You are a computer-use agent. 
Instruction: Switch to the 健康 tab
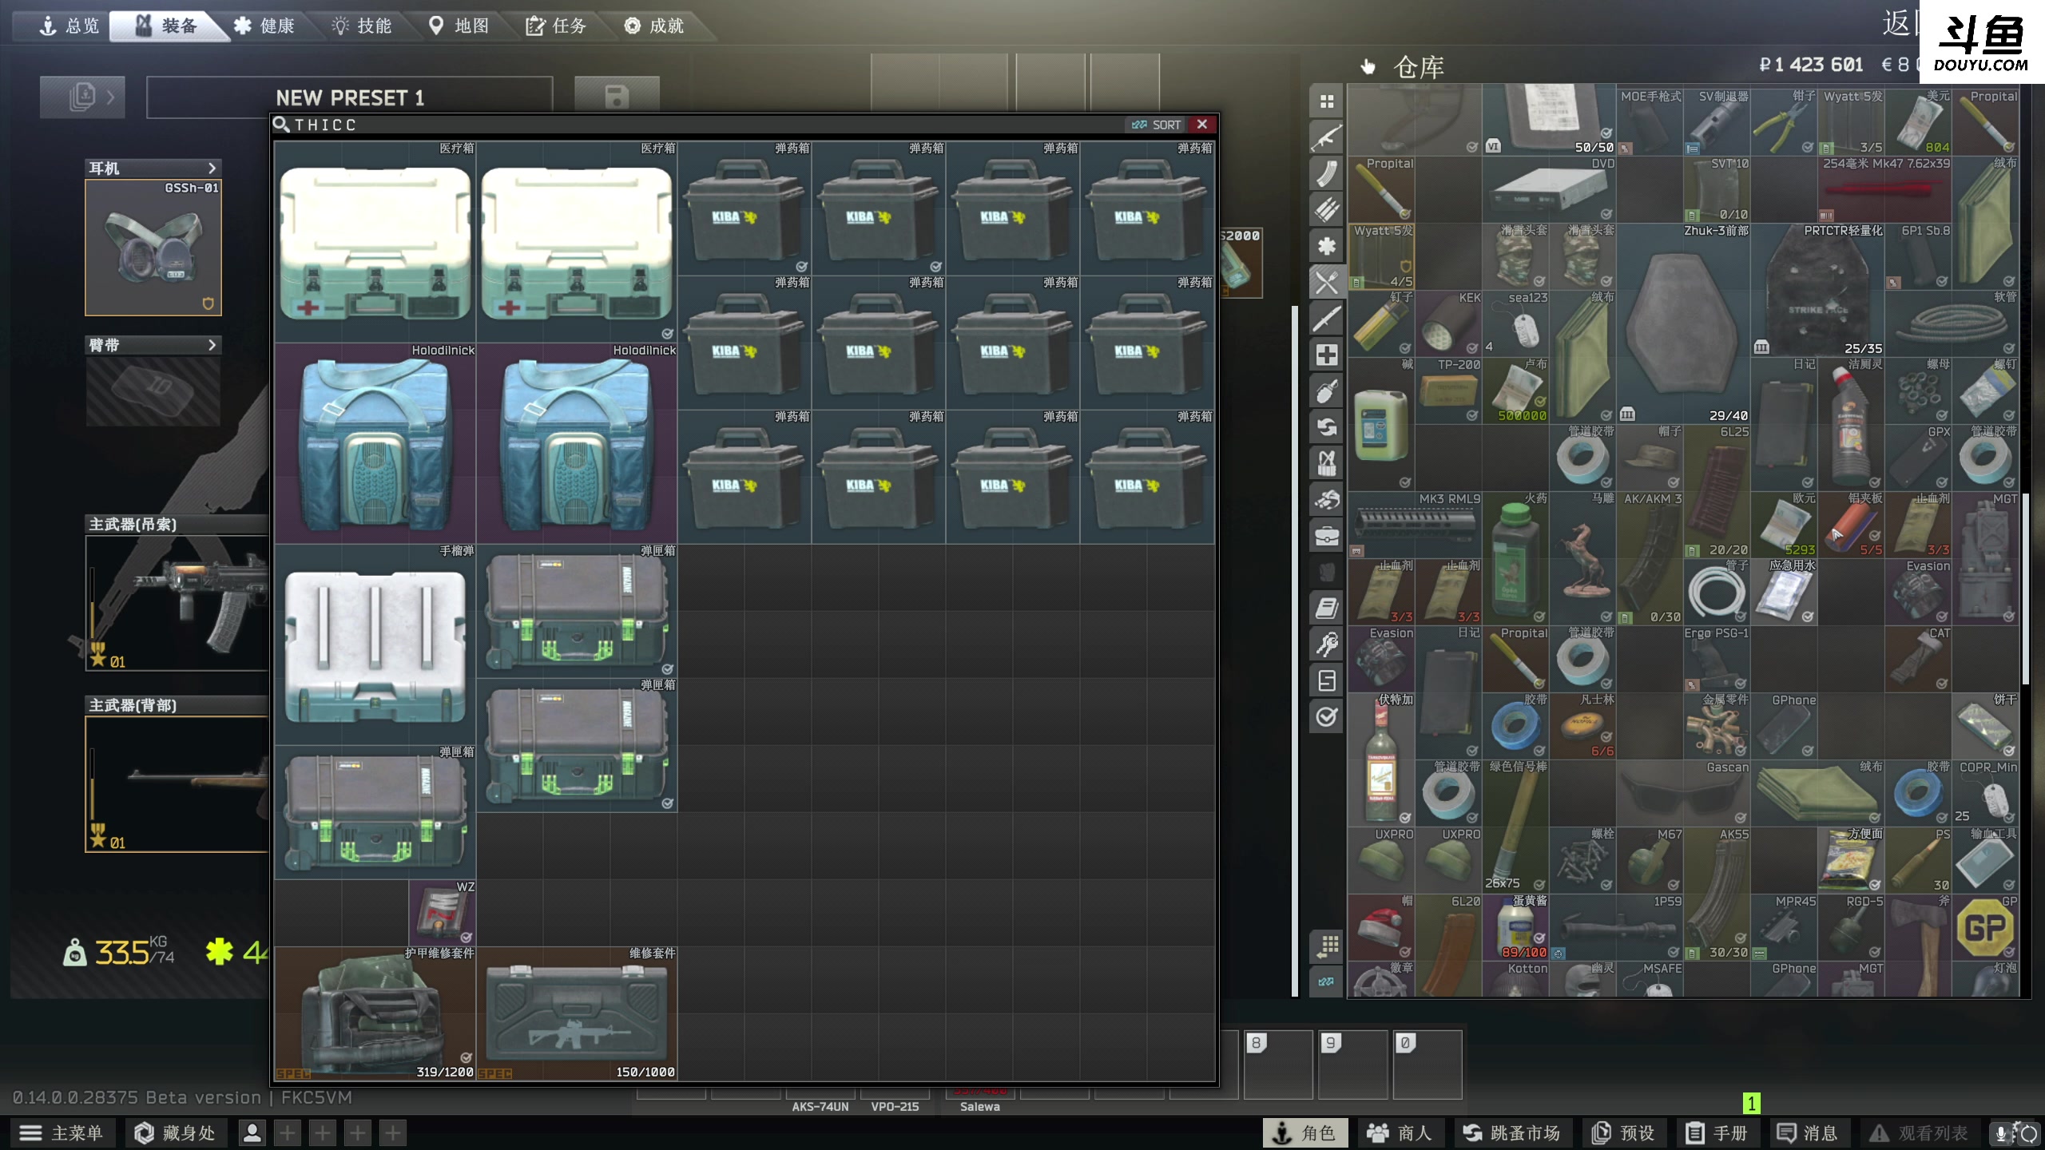[x=264, y=26]
